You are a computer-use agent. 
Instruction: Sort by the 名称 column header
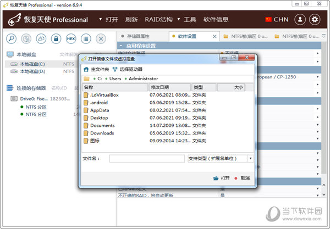tap(115, 87)
